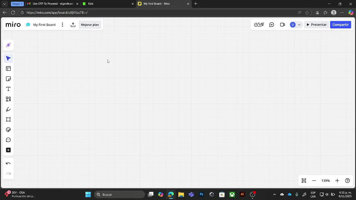Open more apps plus button
The height and width of the screenshot is (200, 356).
click(8, 150)
